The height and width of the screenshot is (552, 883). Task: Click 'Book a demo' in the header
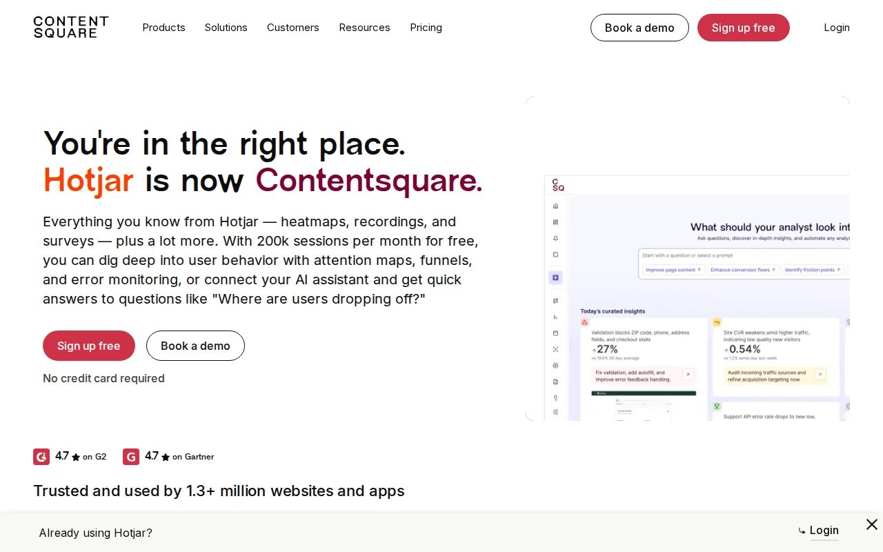tap(639, 28)
